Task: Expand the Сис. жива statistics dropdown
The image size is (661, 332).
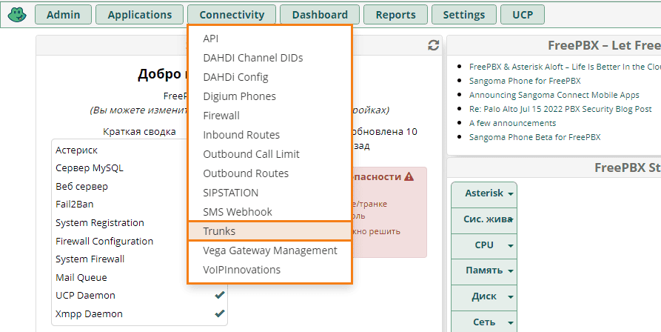Action: point(484,220)
